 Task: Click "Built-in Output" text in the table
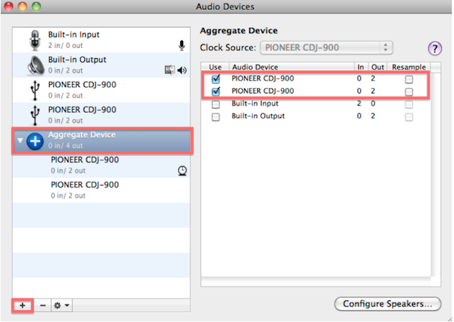pyautogui.click(x=258, y=116)
